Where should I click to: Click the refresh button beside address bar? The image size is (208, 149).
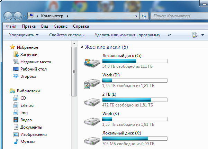144,16
